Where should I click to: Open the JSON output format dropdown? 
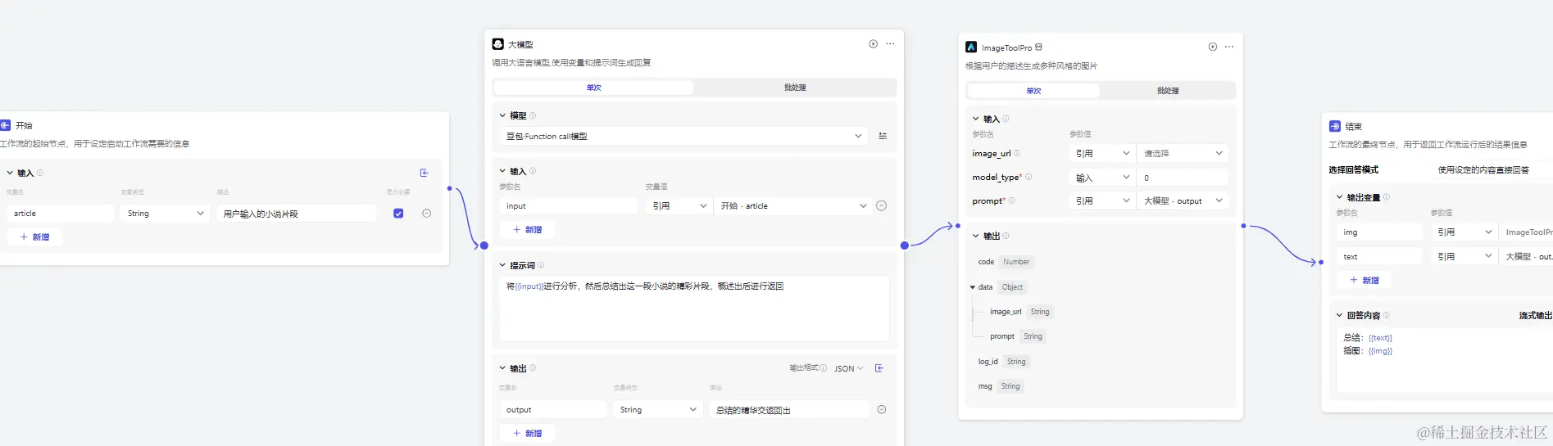click(x=849, y=368)
